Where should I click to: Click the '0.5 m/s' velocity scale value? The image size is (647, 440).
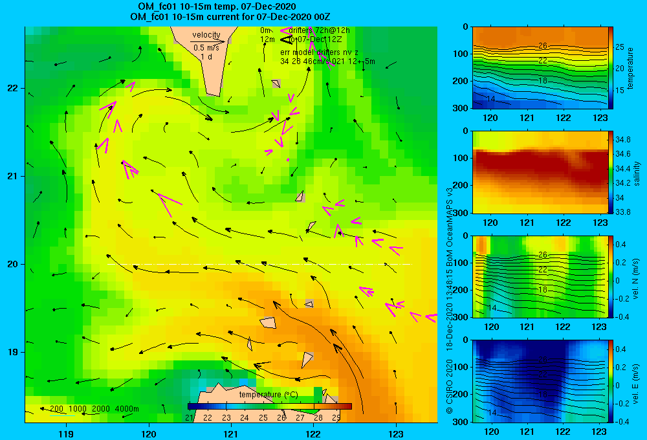[x=206, y=48]
